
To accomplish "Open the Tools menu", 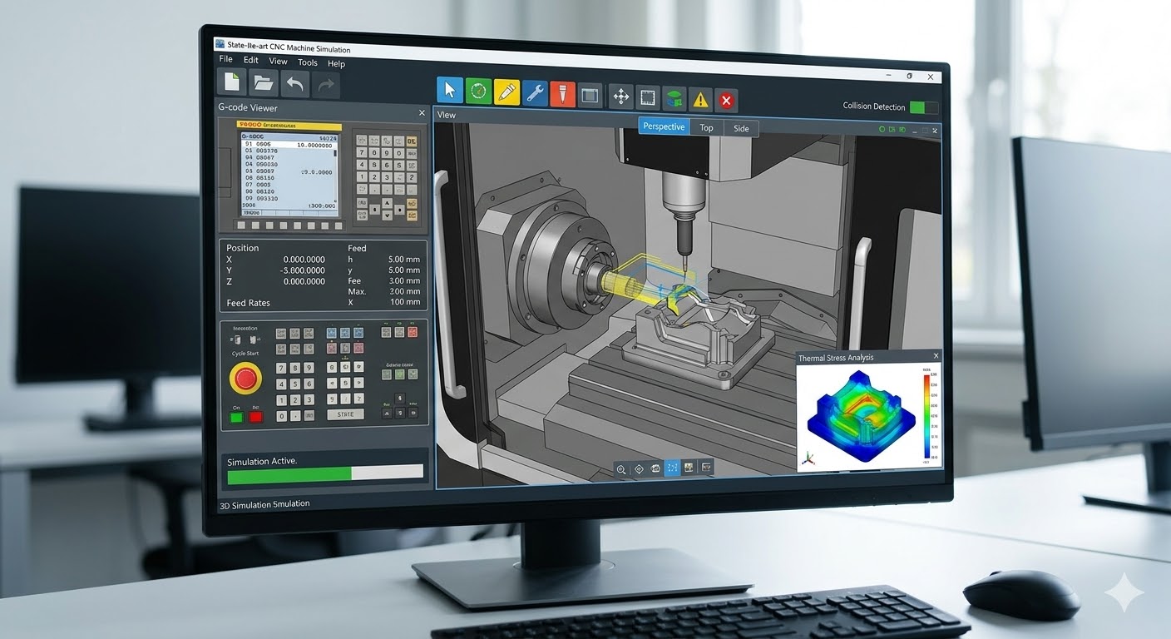I will click(308, 62).
